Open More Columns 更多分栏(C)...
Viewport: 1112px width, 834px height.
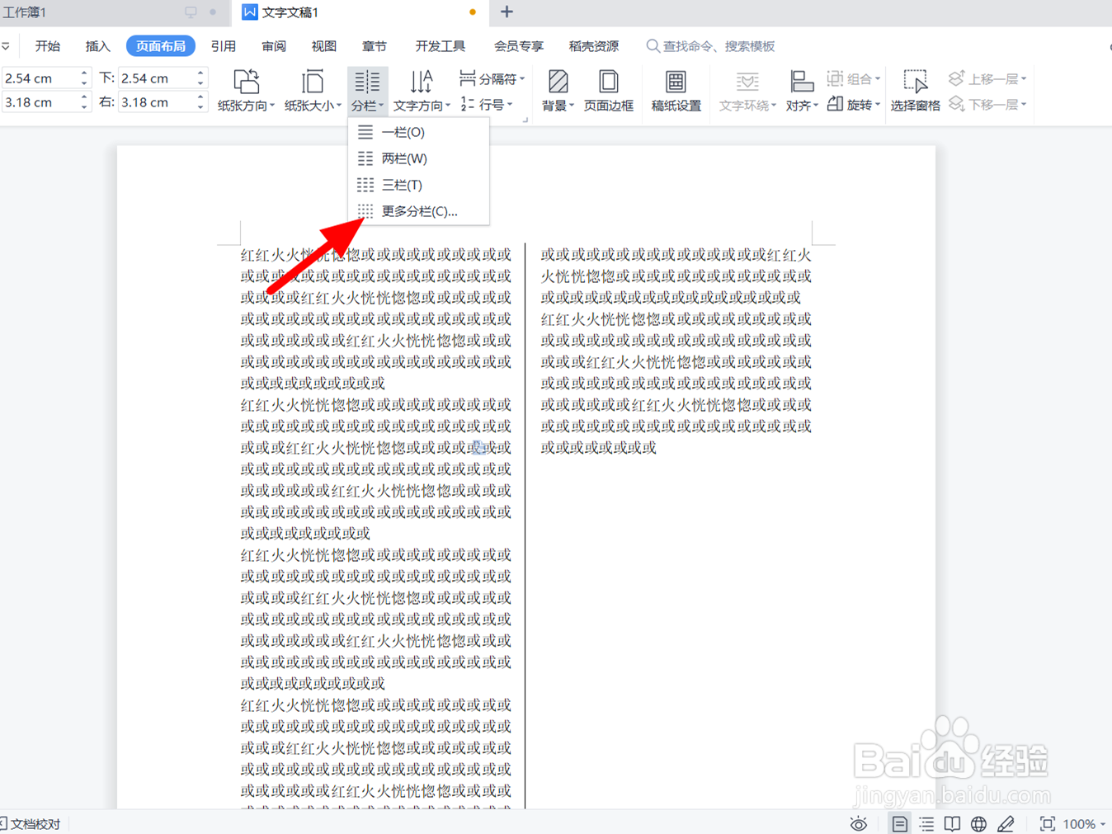pyautogui.click(x=418, y=211)
